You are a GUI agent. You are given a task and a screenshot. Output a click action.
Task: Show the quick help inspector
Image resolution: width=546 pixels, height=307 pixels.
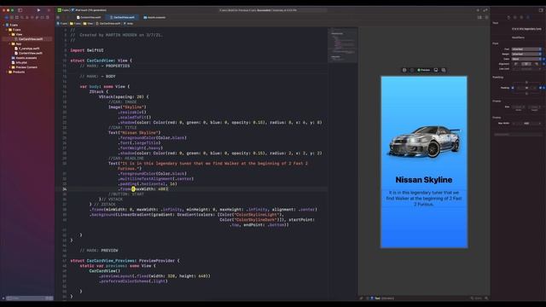click(x=521, y=17)
